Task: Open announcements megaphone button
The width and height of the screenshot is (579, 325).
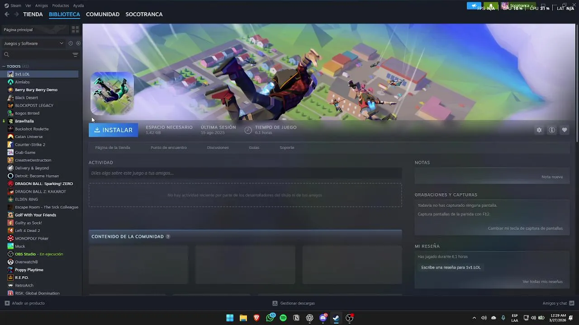Action: point(474,6)
